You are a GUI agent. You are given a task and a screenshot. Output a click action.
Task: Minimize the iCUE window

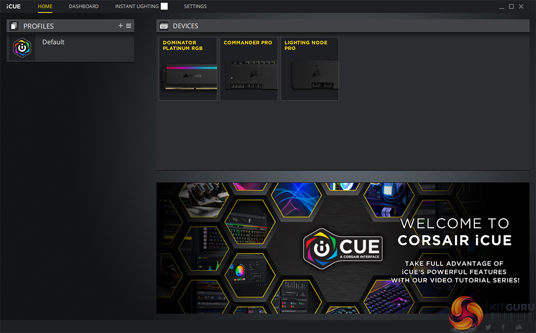502,7
